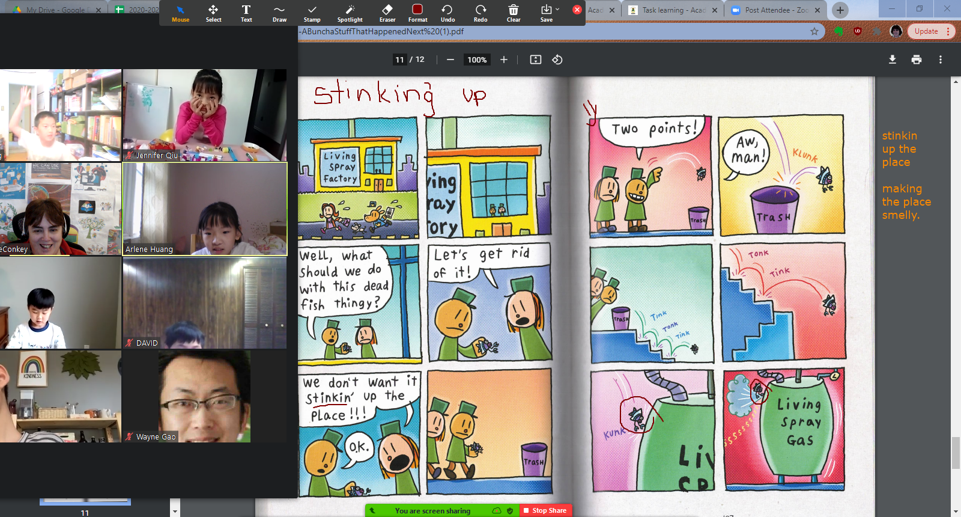Close the Zoom annotation toolbar
This screenshot has width=961, height=517.
(x=577, y=10)
